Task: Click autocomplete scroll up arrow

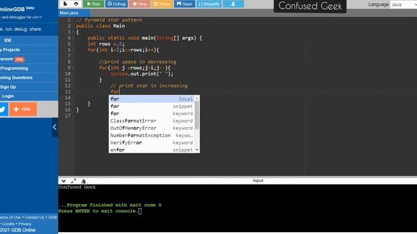Action: 197,99
